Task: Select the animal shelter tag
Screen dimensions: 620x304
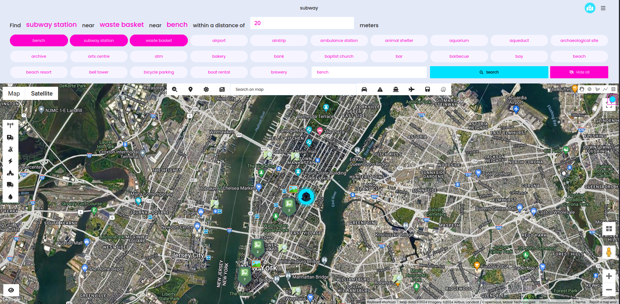Action: (x=399, y=40)
